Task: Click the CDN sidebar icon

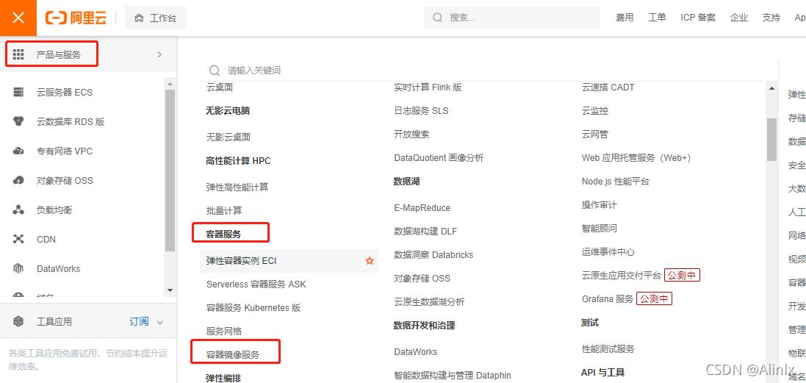Action: coord(18,239)
